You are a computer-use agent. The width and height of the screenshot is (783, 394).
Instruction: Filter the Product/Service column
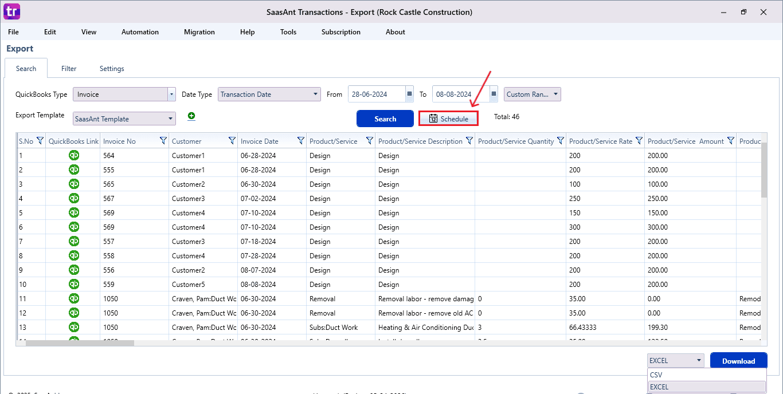tap(369, 141)
